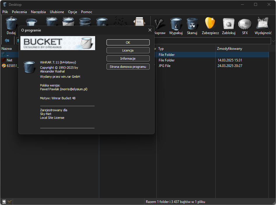Click the JPG File type cell

(165, 66)
